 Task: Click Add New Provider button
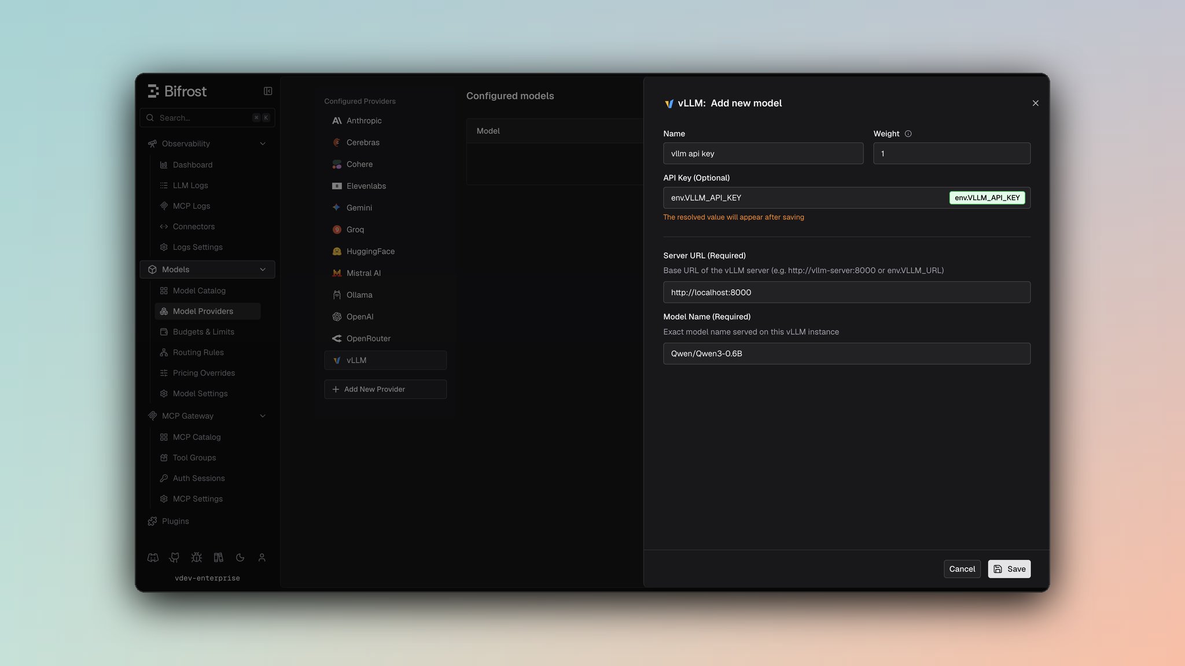[385, 389]
